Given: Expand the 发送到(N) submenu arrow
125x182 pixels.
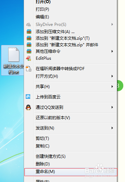Looking at the screenshot, I should pos(112,128).
